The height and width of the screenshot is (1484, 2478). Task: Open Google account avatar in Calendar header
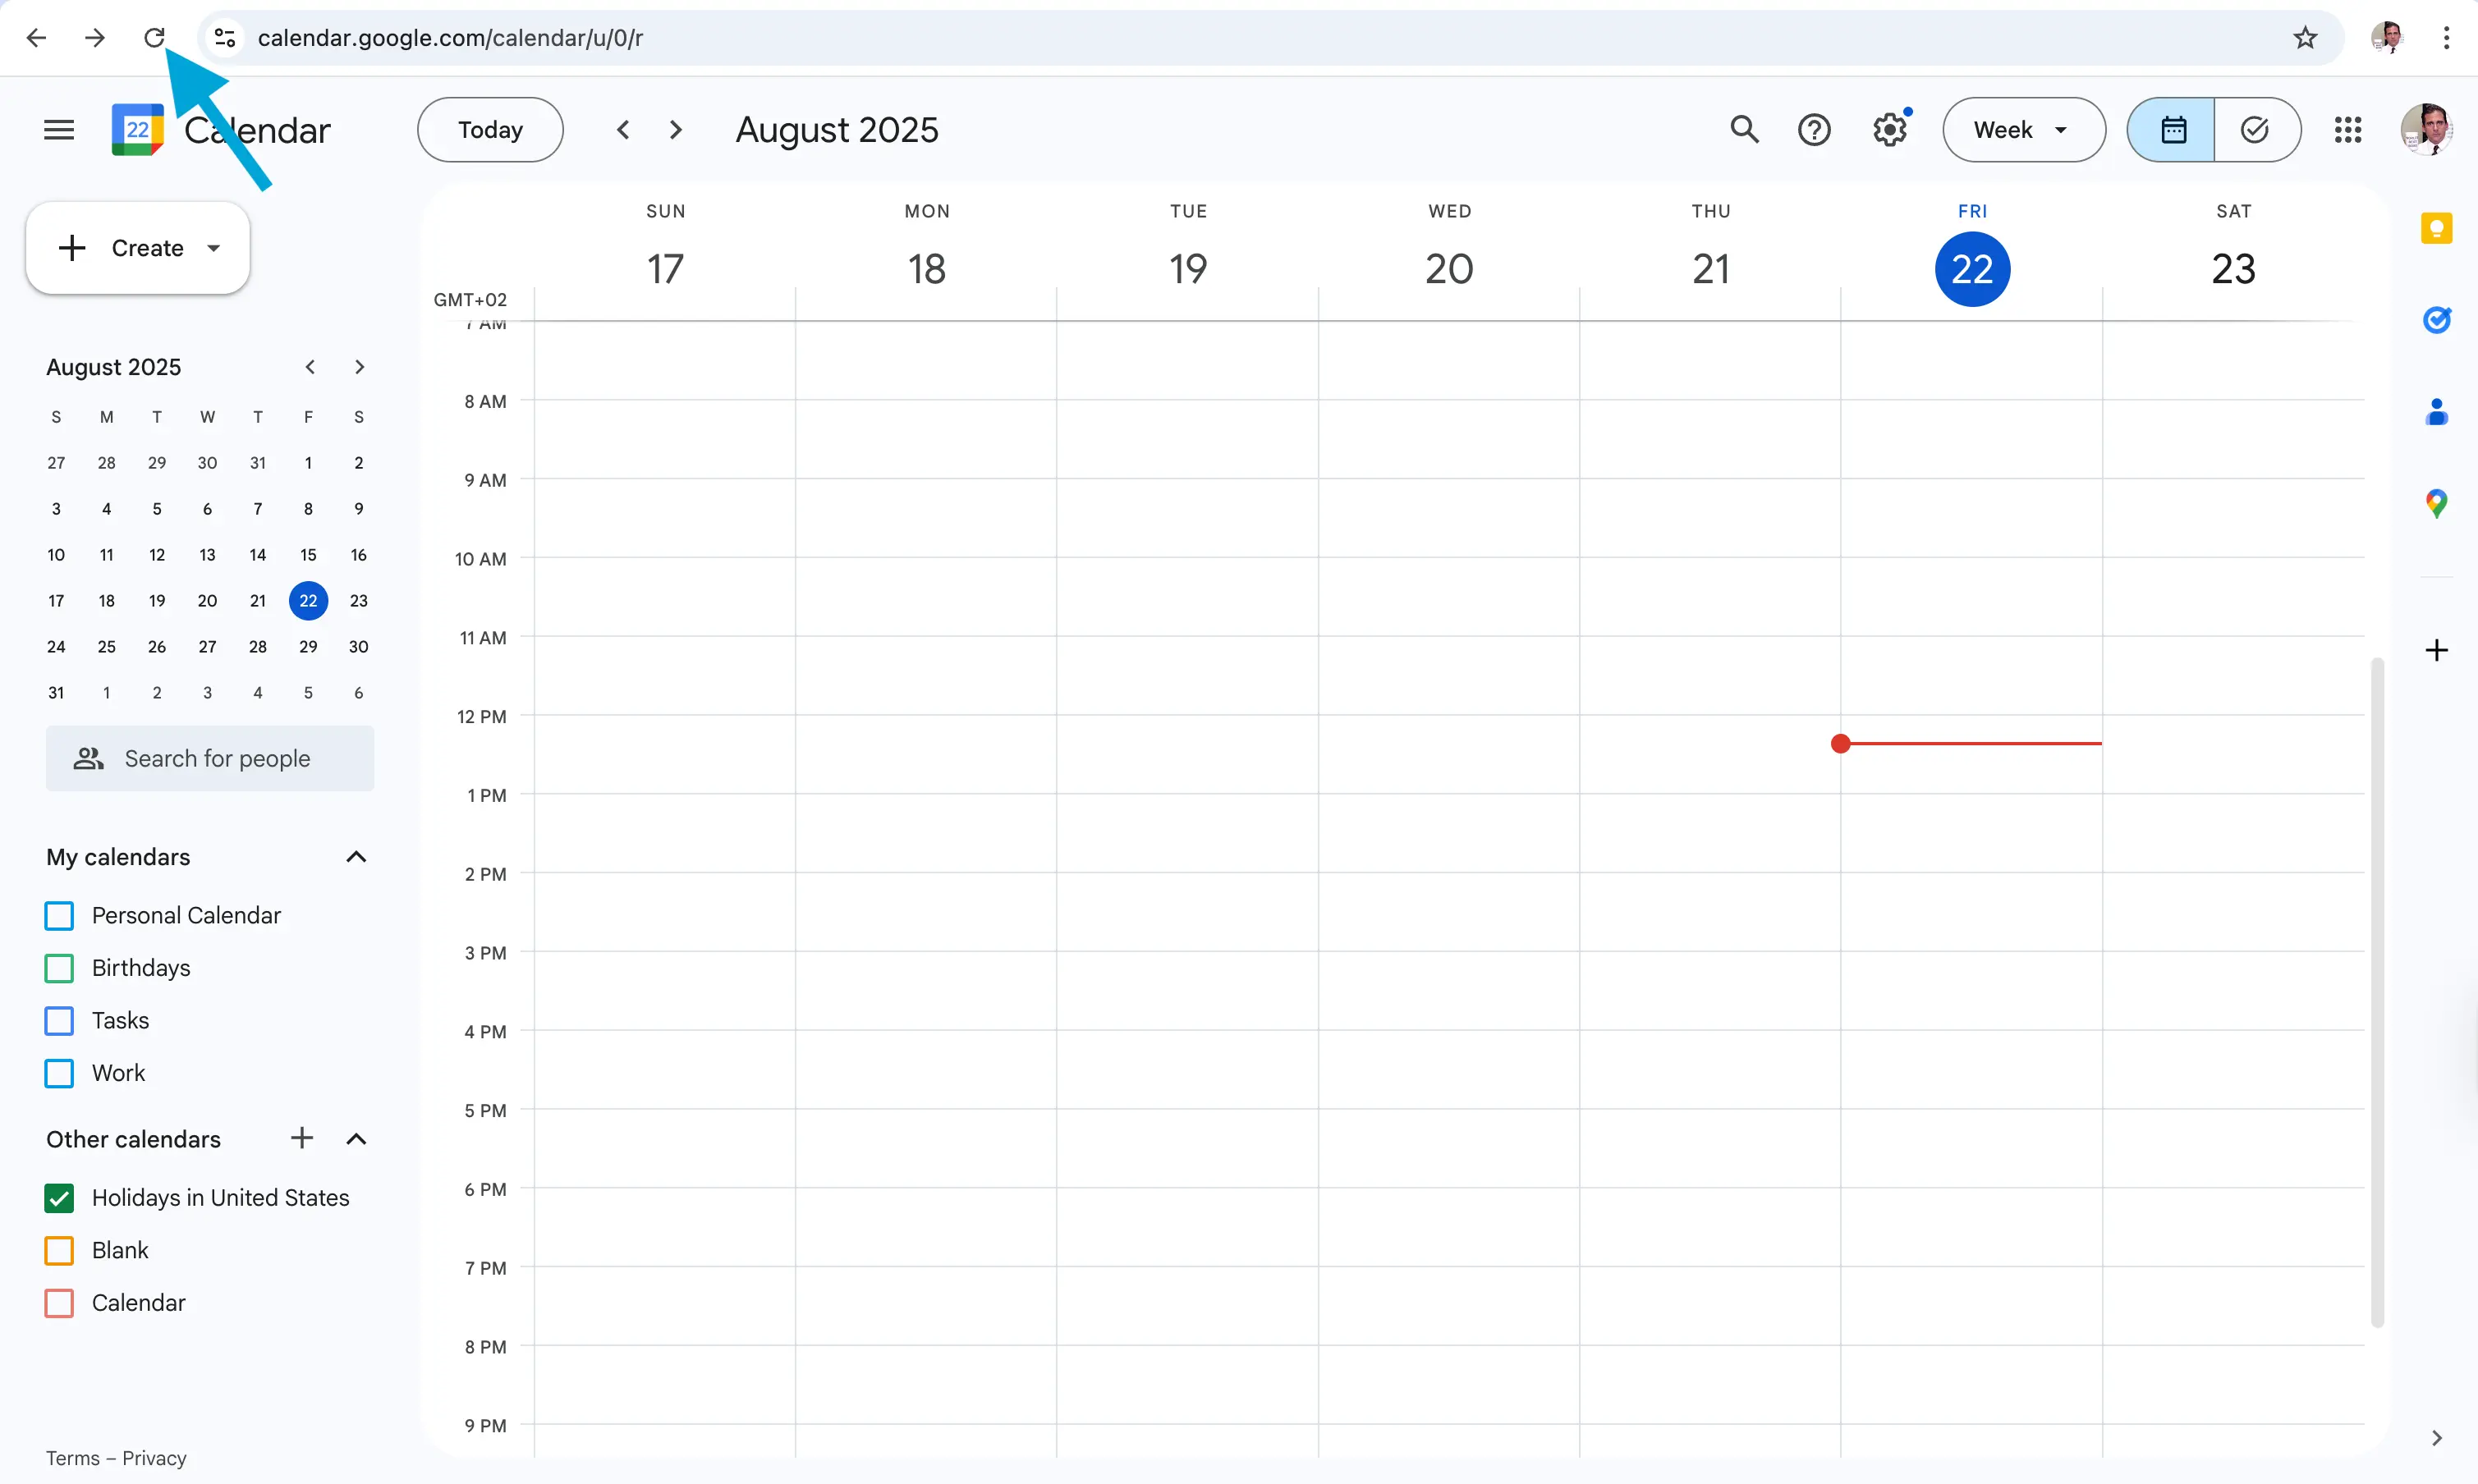2426,130
